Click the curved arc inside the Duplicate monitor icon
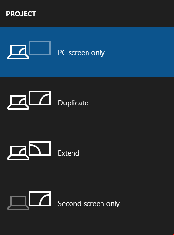Image resolution: width=174 pixels, height=235 pixels. [x=44, y=99]
